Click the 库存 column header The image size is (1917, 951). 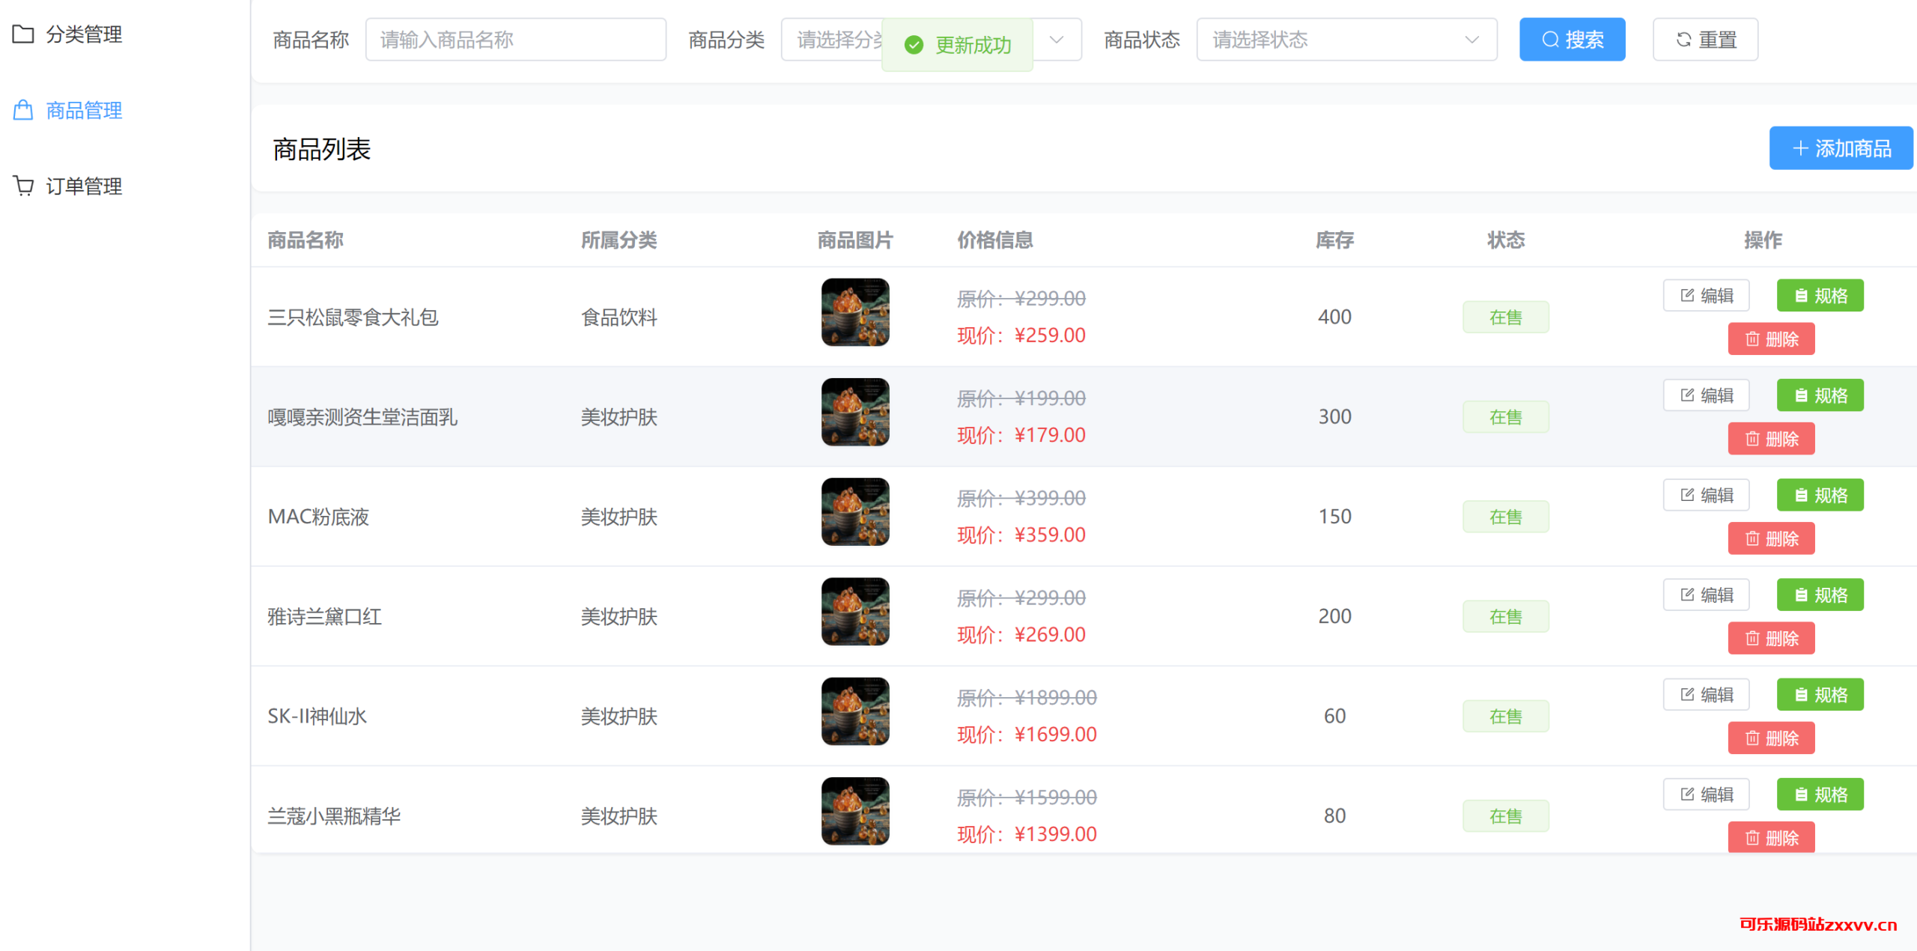[1334, 240]
